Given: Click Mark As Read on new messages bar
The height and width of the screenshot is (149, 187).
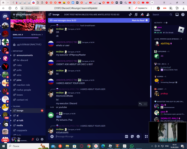Looking at the screenshot, I should 140,20.
